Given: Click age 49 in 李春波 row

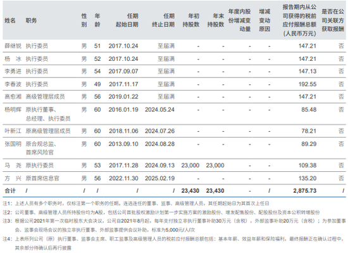Looking at the screenshot, I should click(97, 84).
